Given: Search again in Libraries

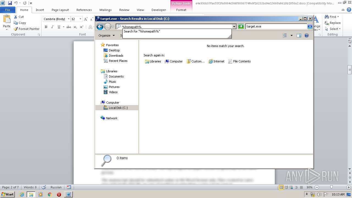Looking at the screenshot, I should coord(153,61).
